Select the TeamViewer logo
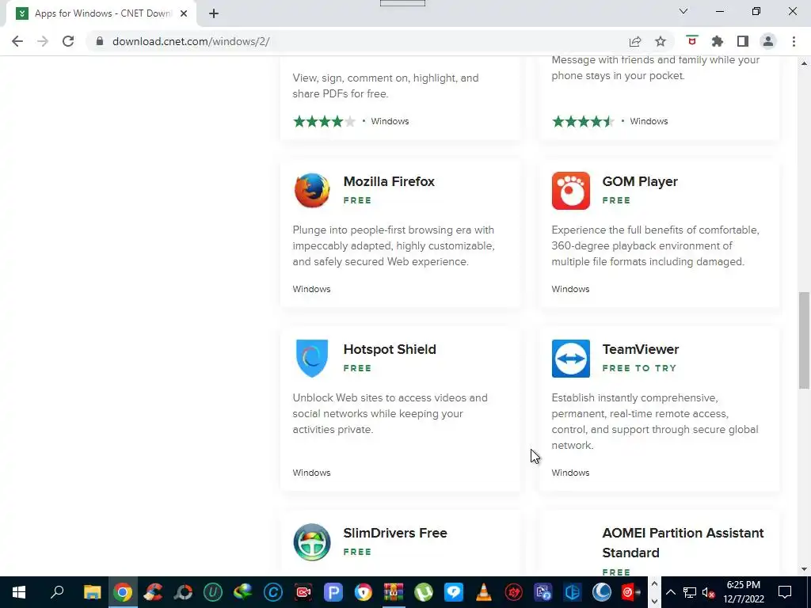Image resolution: width=811 pixels, height=608 pixels. [570, 359]
